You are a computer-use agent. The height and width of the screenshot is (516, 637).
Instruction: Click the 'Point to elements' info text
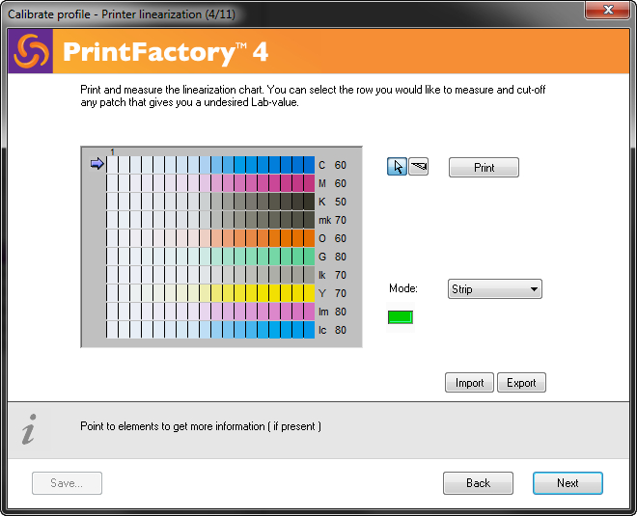point(201,426)
